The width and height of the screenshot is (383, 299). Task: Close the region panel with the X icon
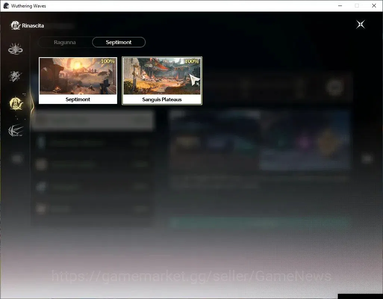click(360, 24)
